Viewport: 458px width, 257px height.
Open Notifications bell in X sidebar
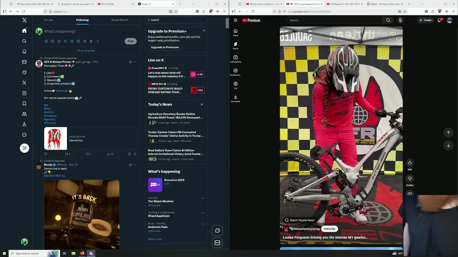pyautogui.click(x=24, y=51)
